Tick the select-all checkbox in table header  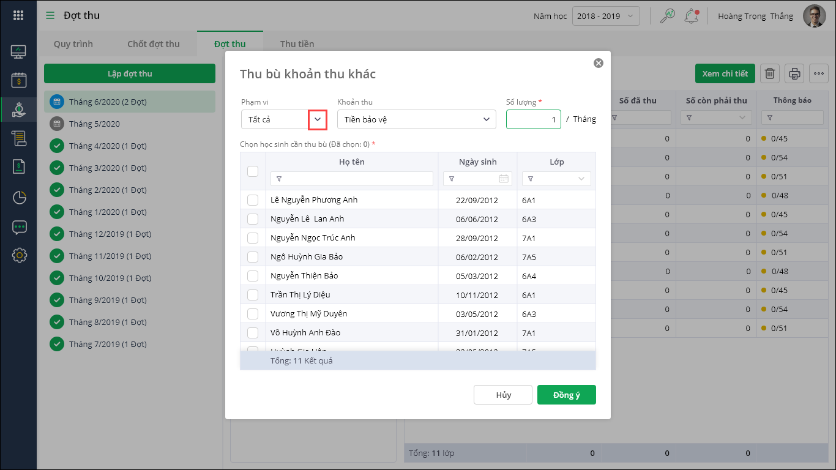[x=253, y=171]
